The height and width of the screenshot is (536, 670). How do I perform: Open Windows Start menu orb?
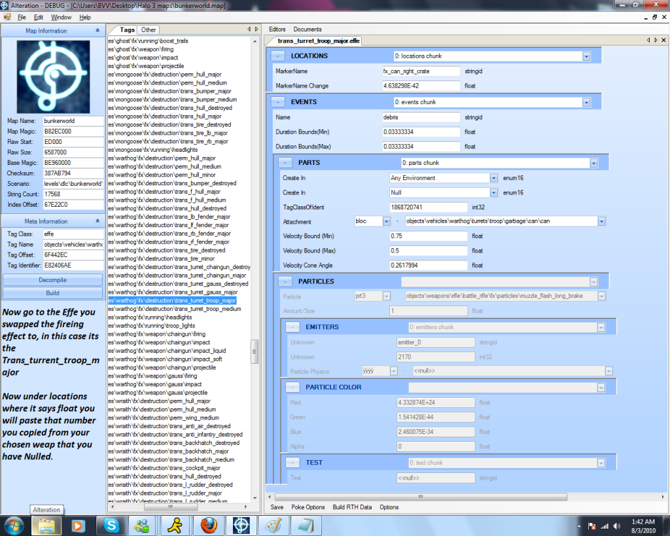[14, 526]
